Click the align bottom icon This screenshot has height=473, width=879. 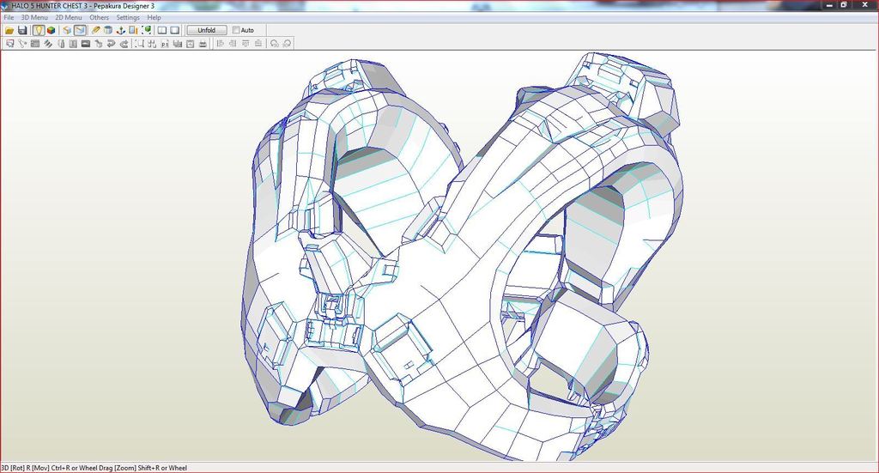(258, 44)
